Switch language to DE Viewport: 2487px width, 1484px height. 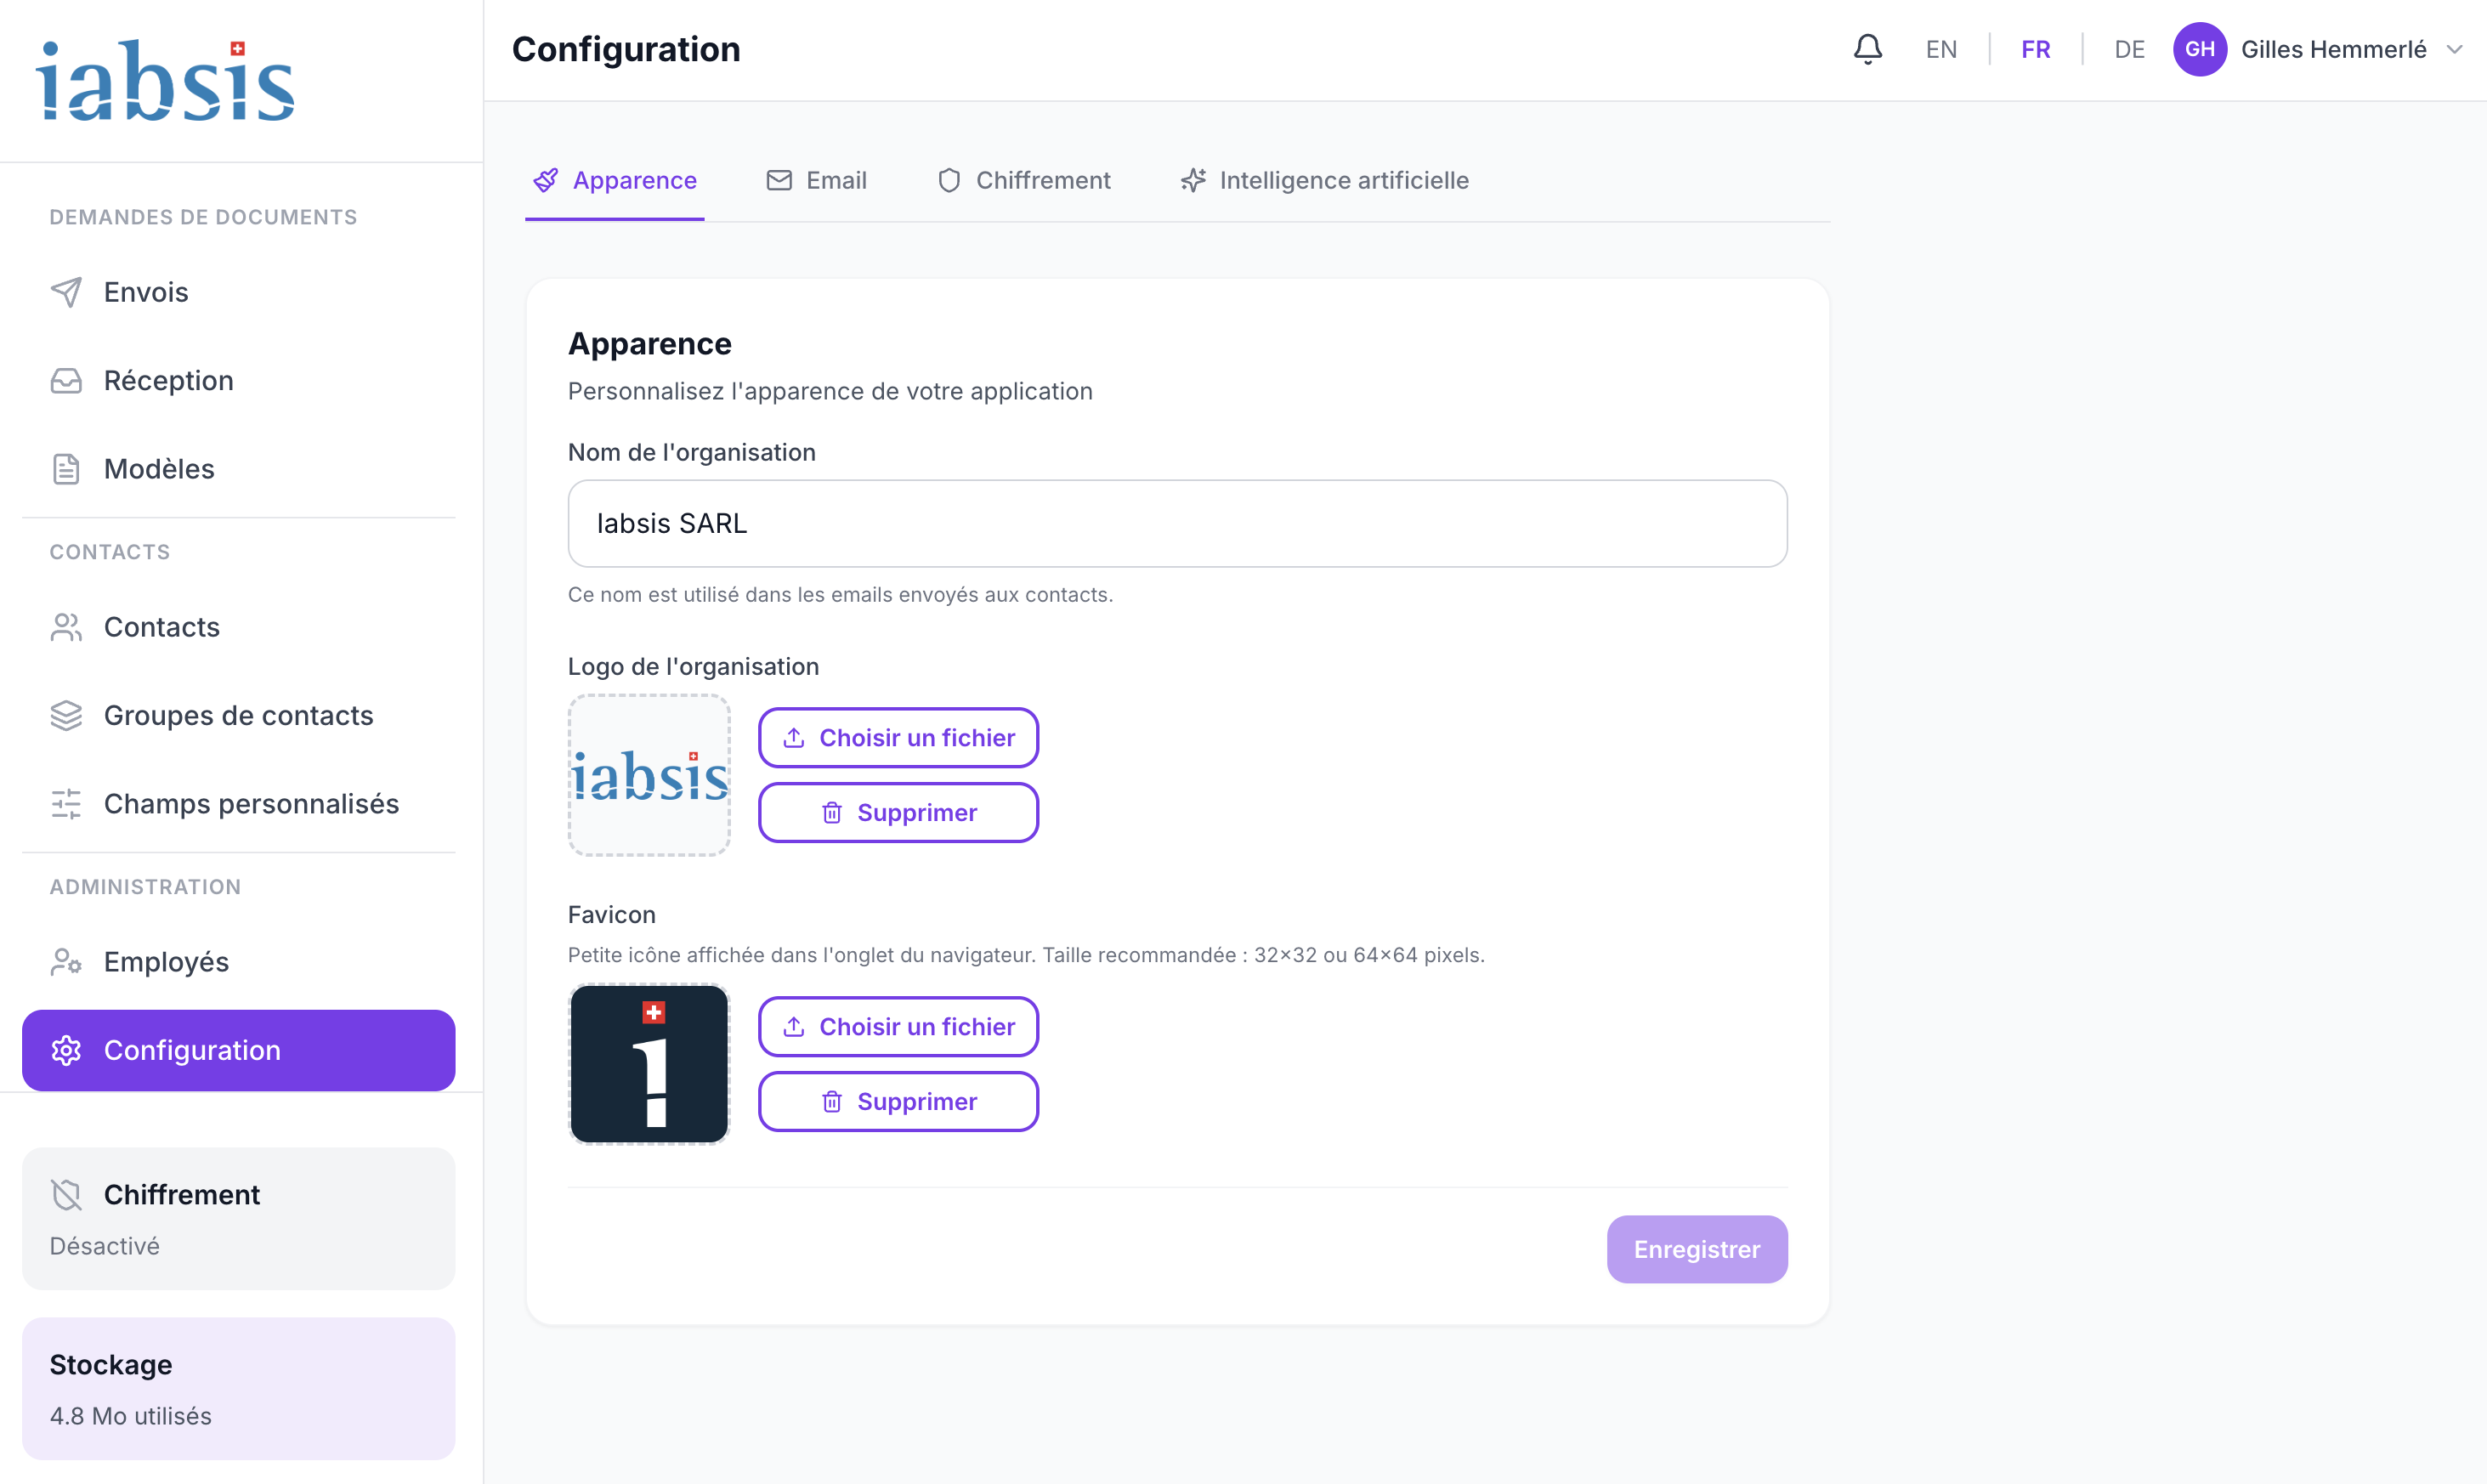point(2128,48)
